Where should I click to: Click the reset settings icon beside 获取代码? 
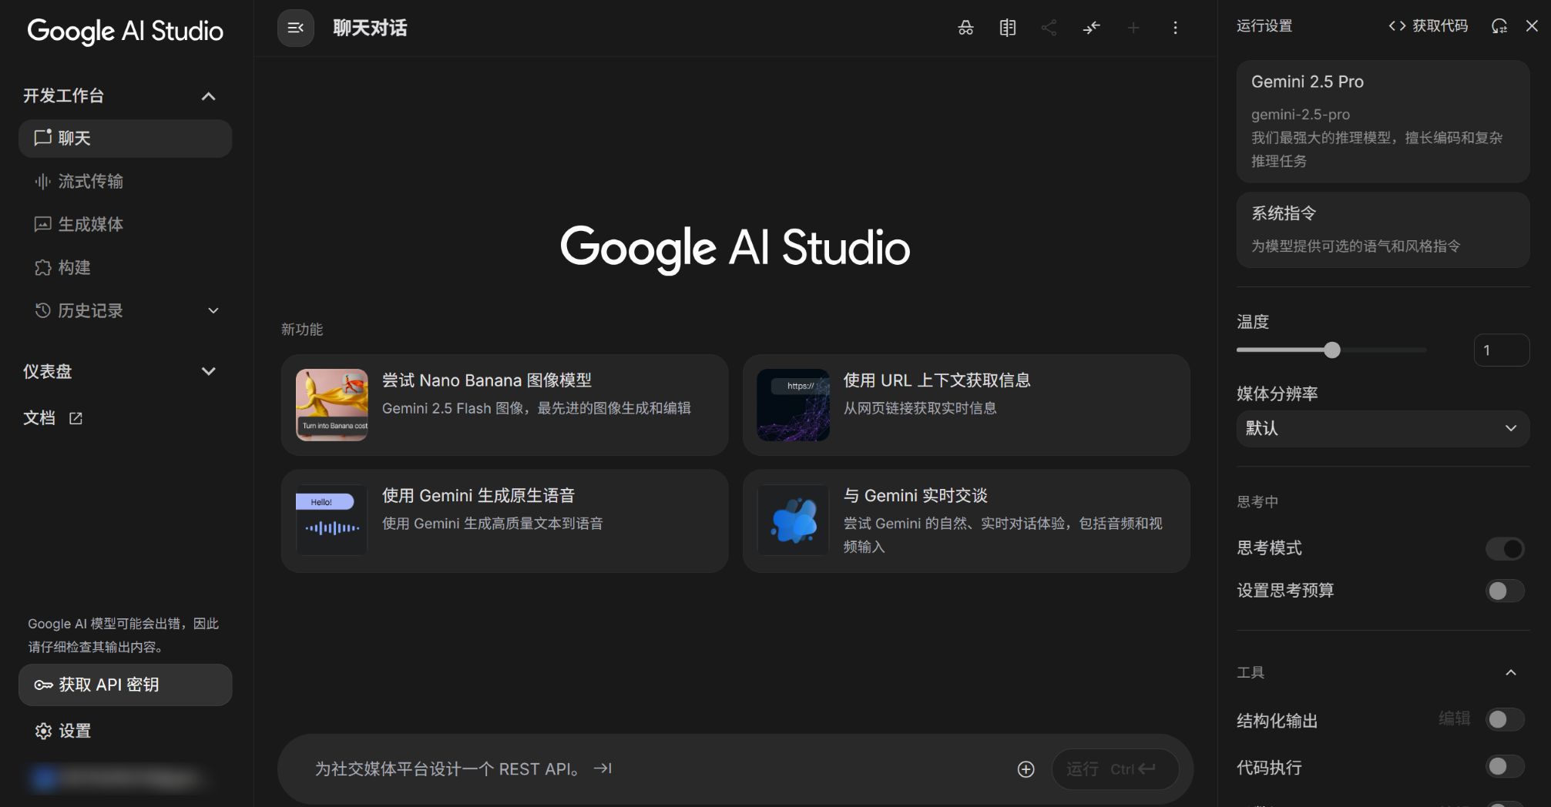1499,26
